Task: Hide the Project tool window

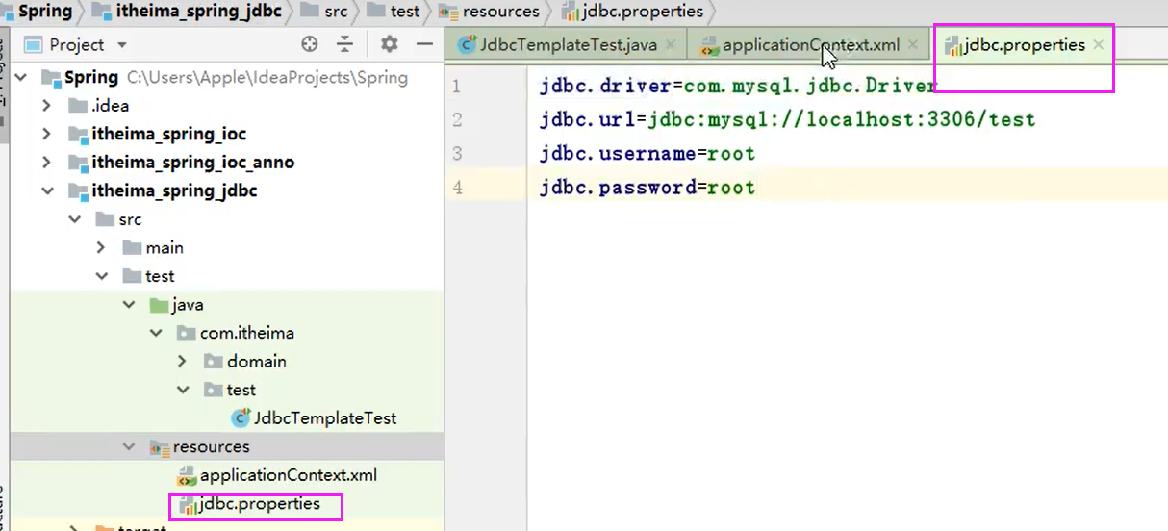Action: (x=424, y=44)
